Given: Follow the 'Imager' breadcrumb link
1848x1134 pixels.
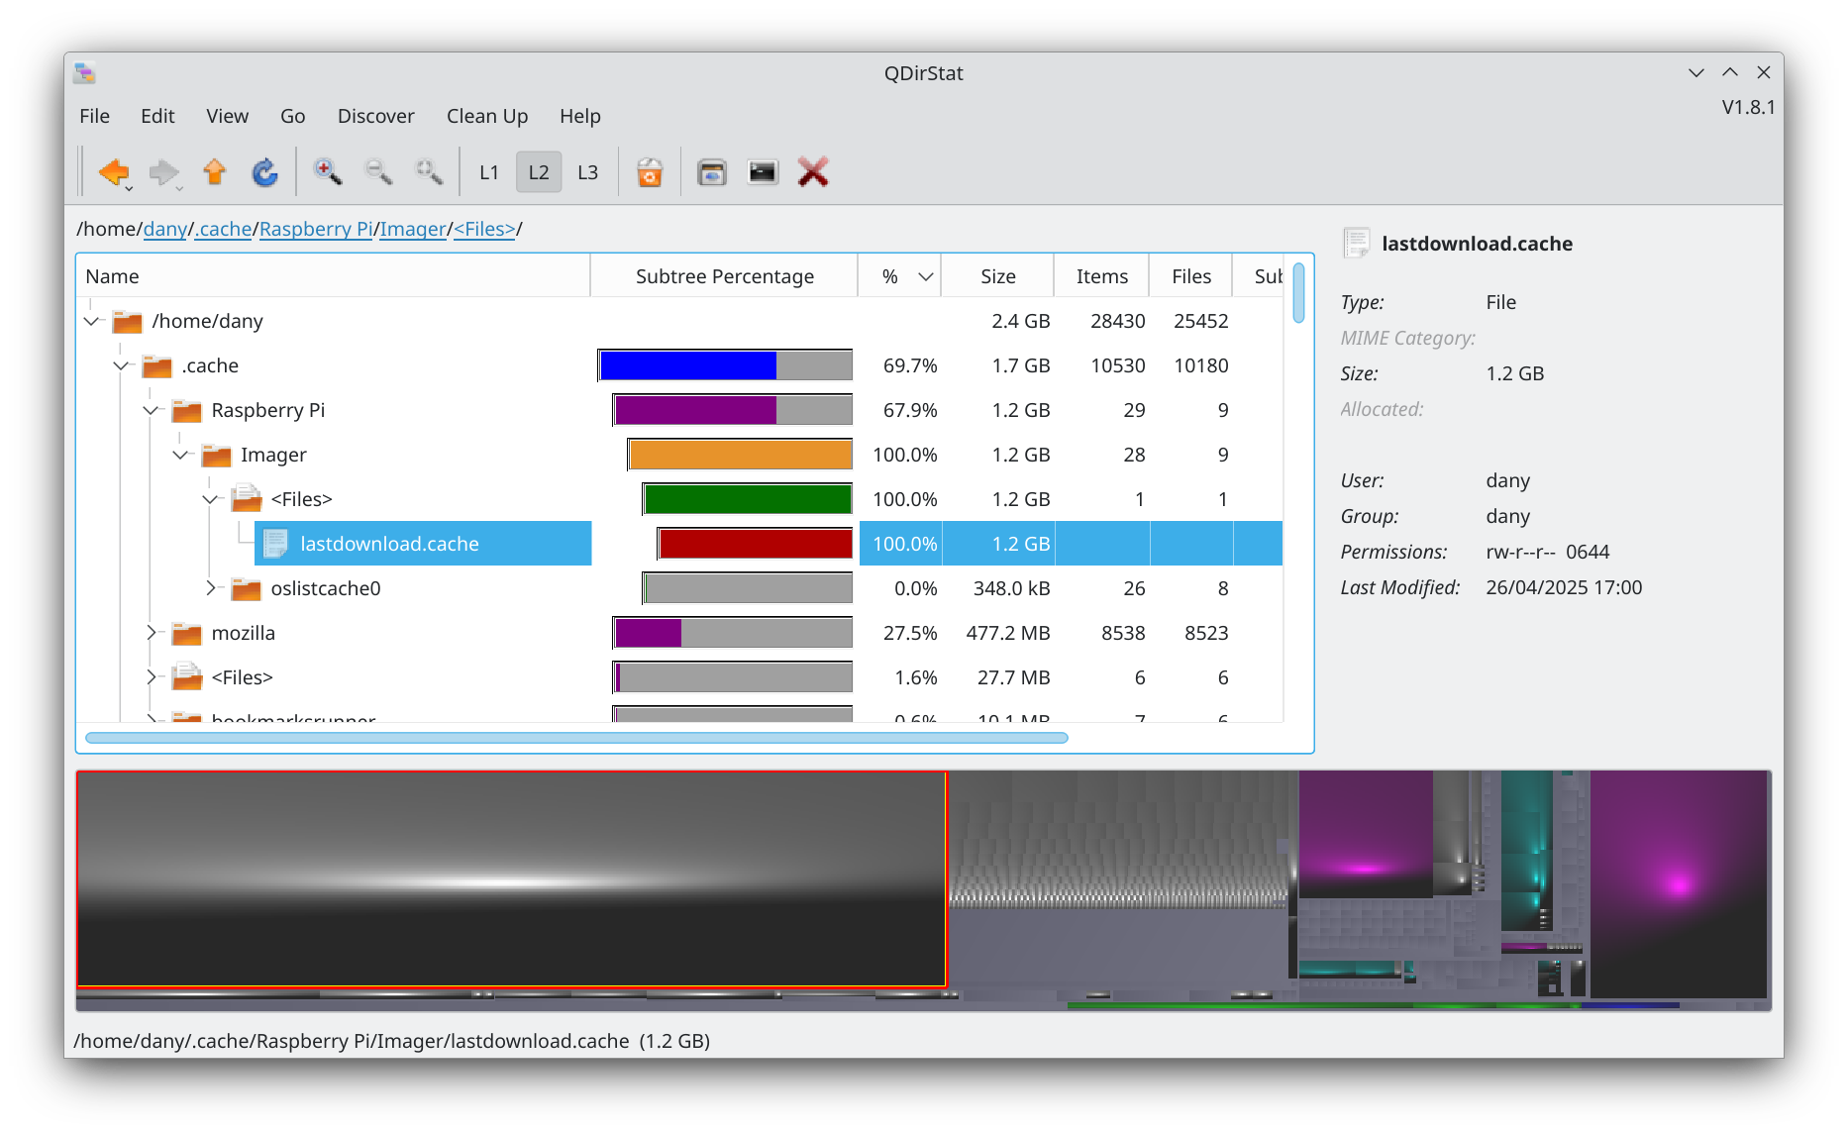Looking at the screenshot, I should click(413, 229).
